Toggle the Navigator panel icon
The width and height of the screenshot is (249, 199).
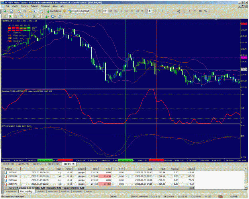click(30, 11)
